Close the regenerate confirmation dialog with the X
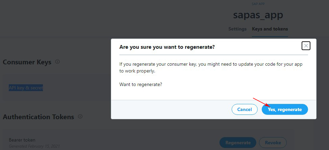The width and height of the screenshot is (329, 150). pos(306,46)
